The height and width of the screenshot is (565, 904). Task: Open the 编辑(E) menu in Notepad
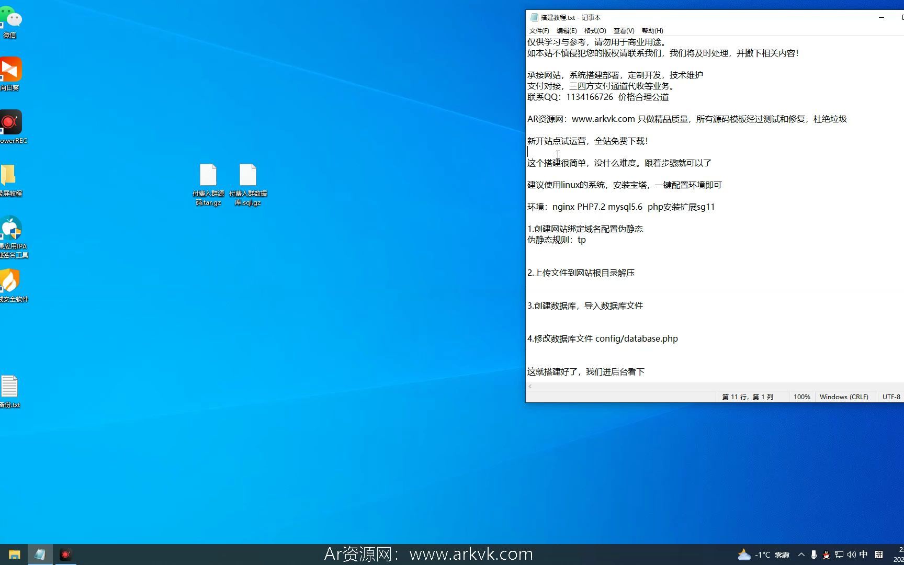[x=567, y=31]
